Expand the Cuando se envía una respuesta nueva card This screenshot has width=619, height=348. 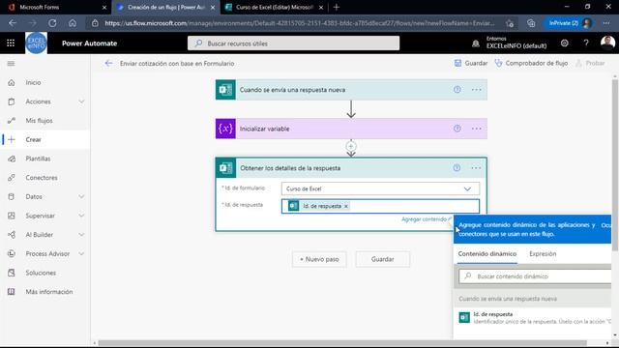coord(351,90)
